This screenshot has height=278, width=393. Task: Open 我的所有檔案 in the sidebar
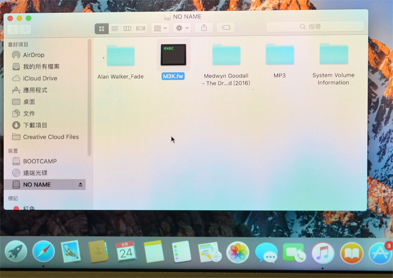[35, 67]
